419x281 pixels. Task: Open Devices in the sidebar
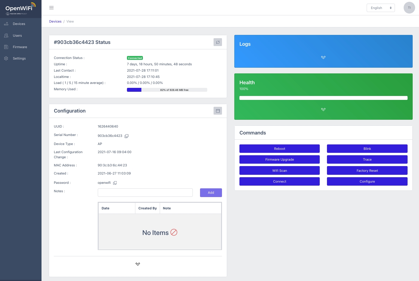point(19,24)
